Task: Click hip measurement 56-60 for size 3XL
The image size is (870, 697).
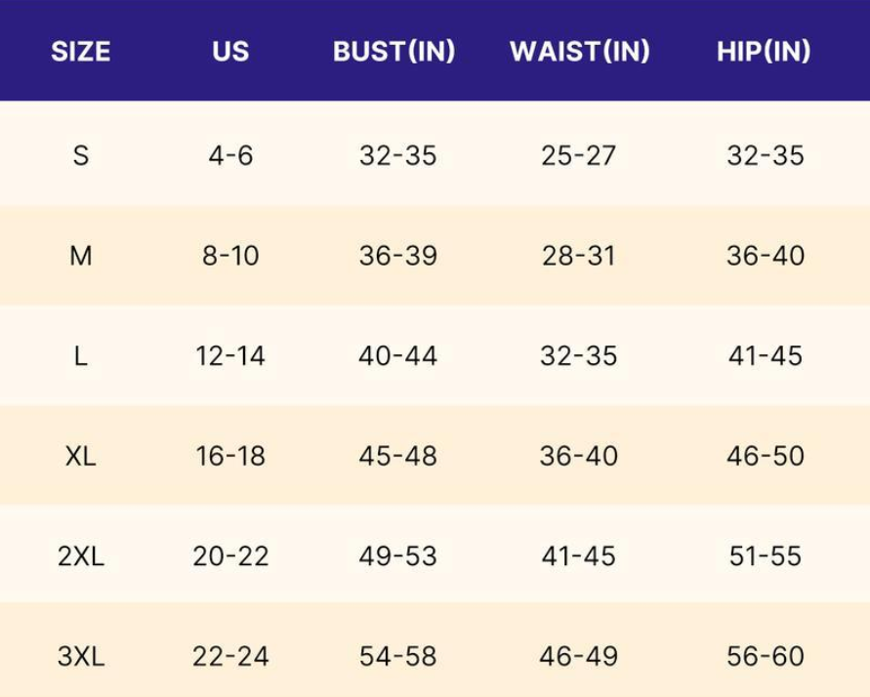Action: [x=766, y=656]
